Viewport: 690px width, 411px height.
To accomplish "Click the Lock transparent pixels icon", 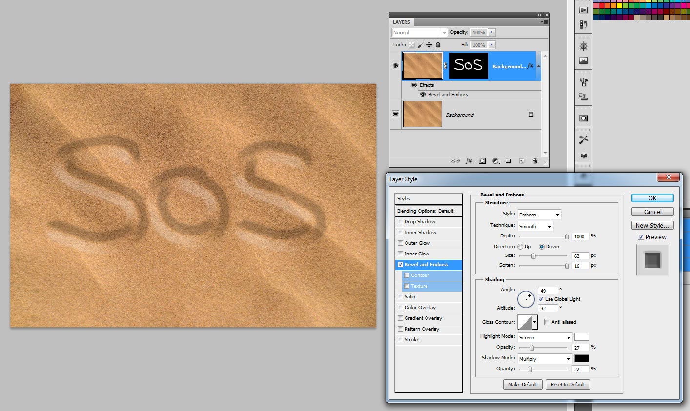I will (x=411, y=45).
